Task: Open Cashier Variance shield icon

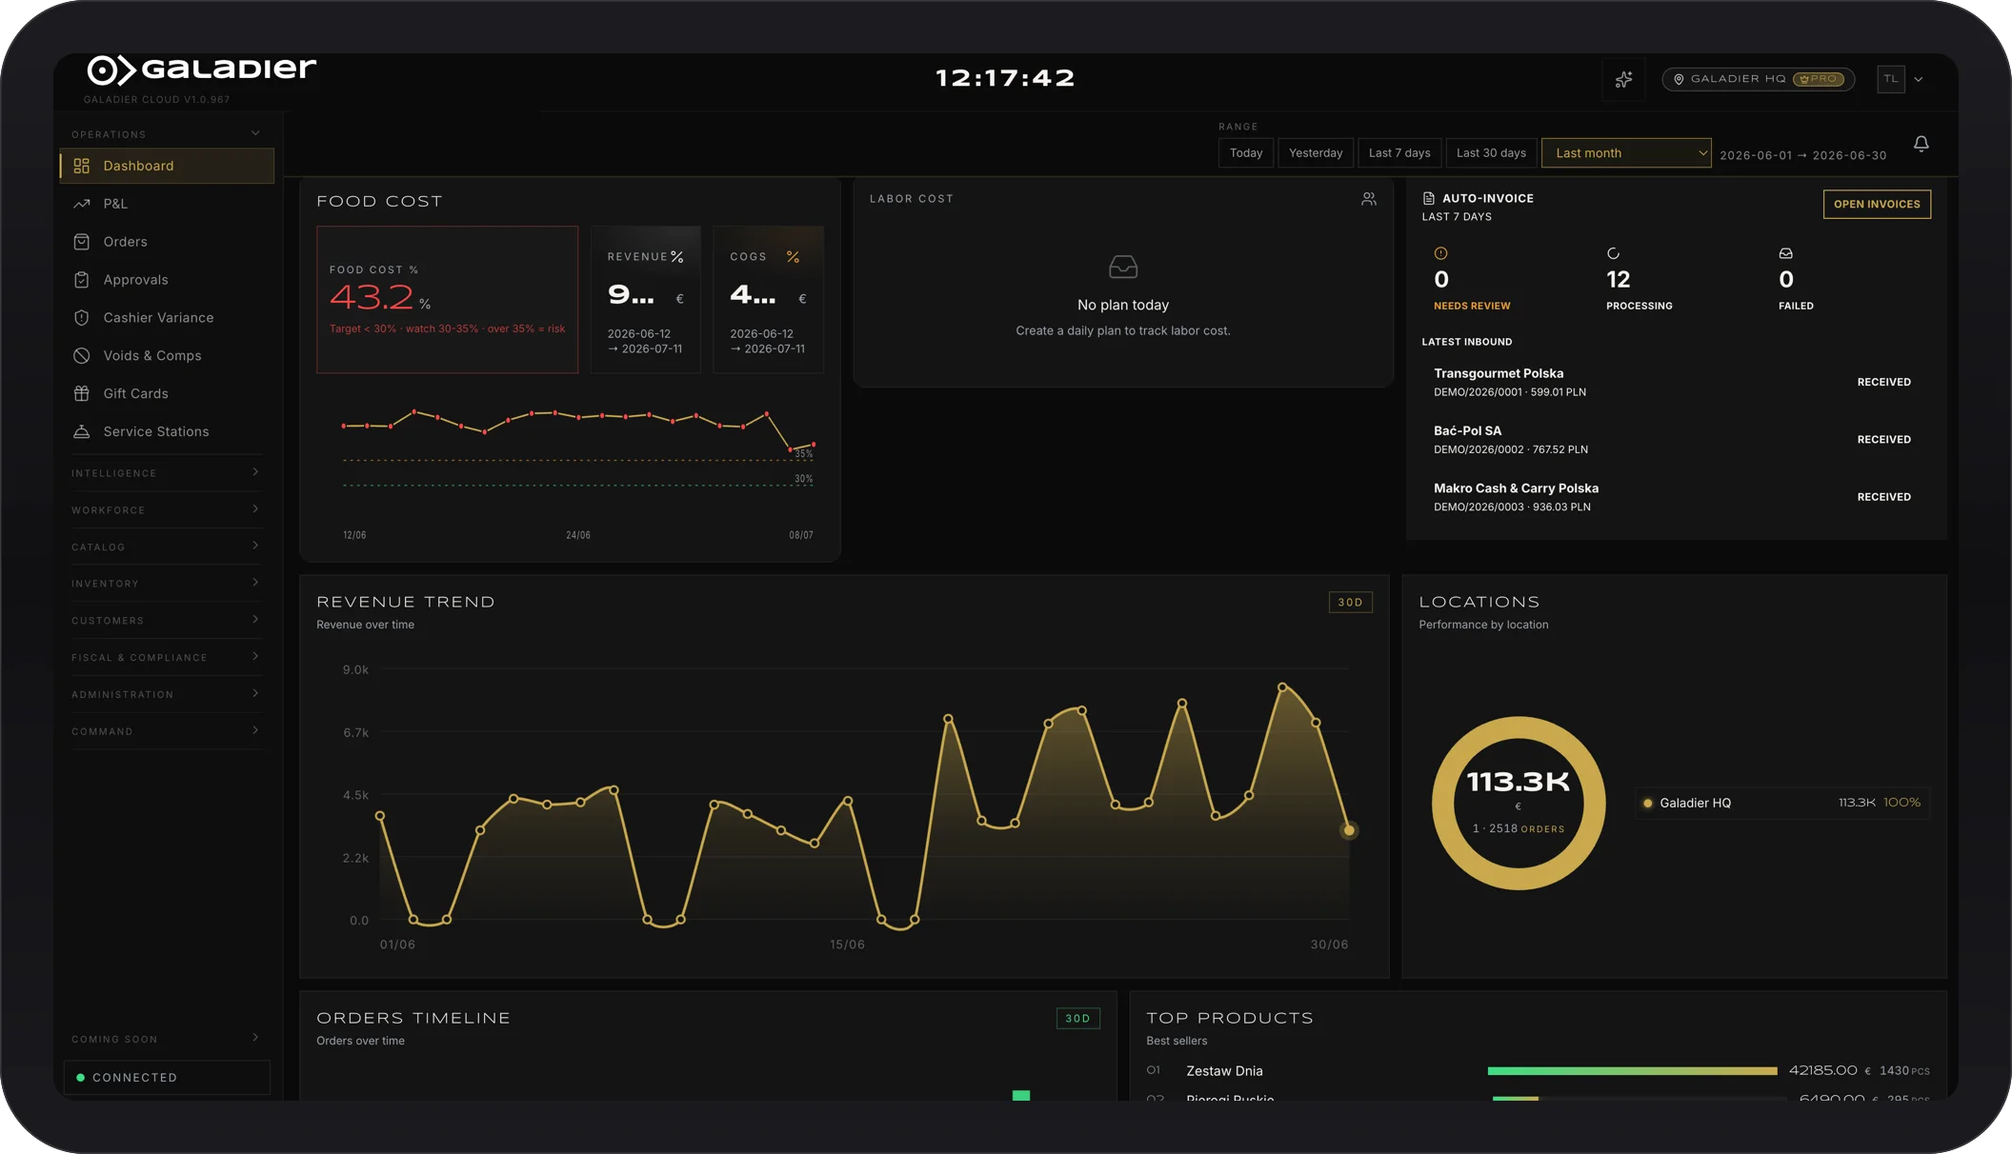Action: 82,318
